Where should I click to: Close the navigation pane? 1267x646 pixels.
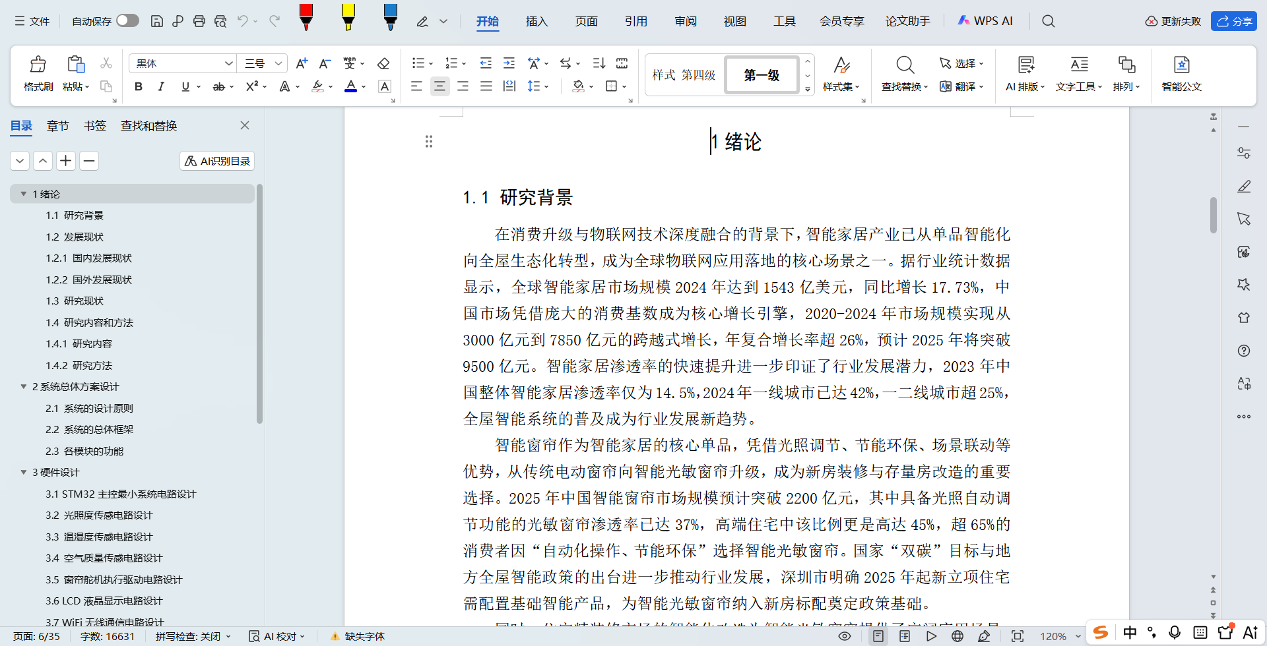(245, 125)
